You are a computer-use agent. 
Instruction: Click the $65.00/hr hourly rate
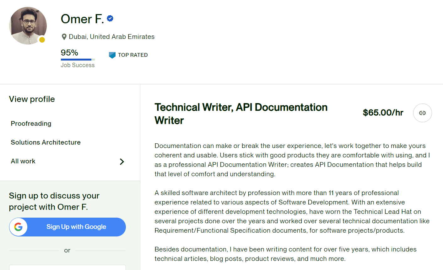(x=383, y=113)
